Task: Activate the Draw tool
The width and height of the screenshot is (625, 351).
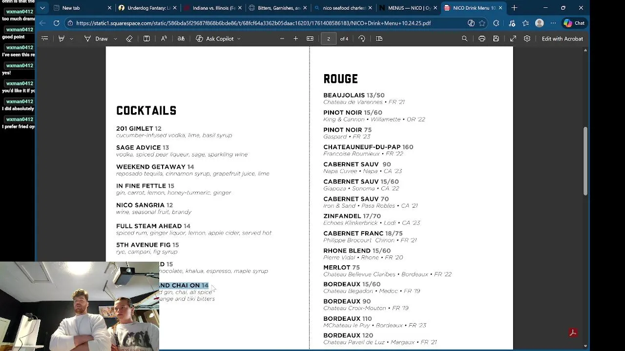Action: click(96, 39)
